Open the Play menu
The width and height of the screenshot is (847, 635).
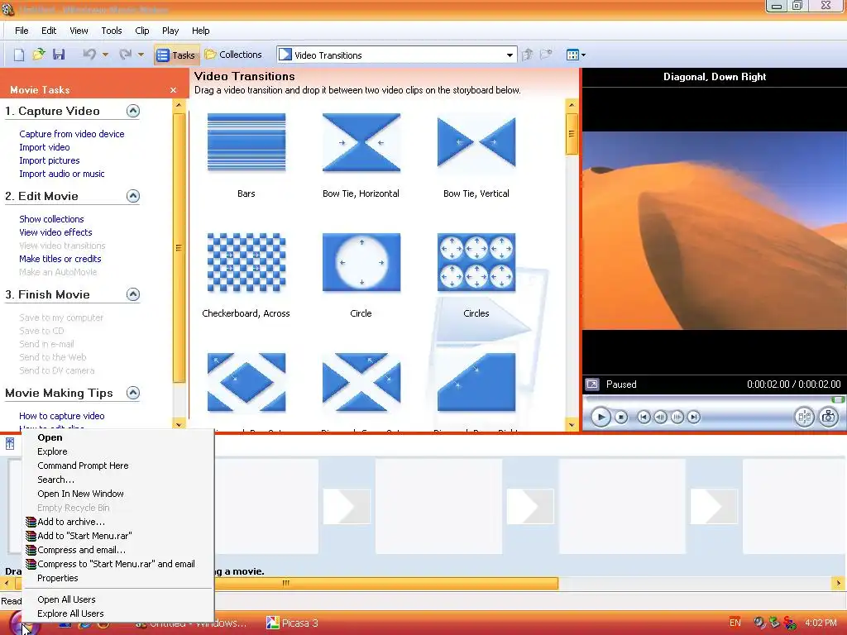tap(170, 31)
